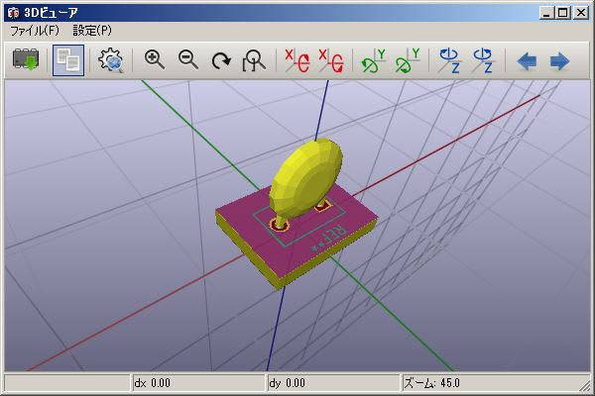Rotate X clockwise using the first X icon
Viewport: 595px width, 396px height.
pyautogui.click(x=297, y=60)
